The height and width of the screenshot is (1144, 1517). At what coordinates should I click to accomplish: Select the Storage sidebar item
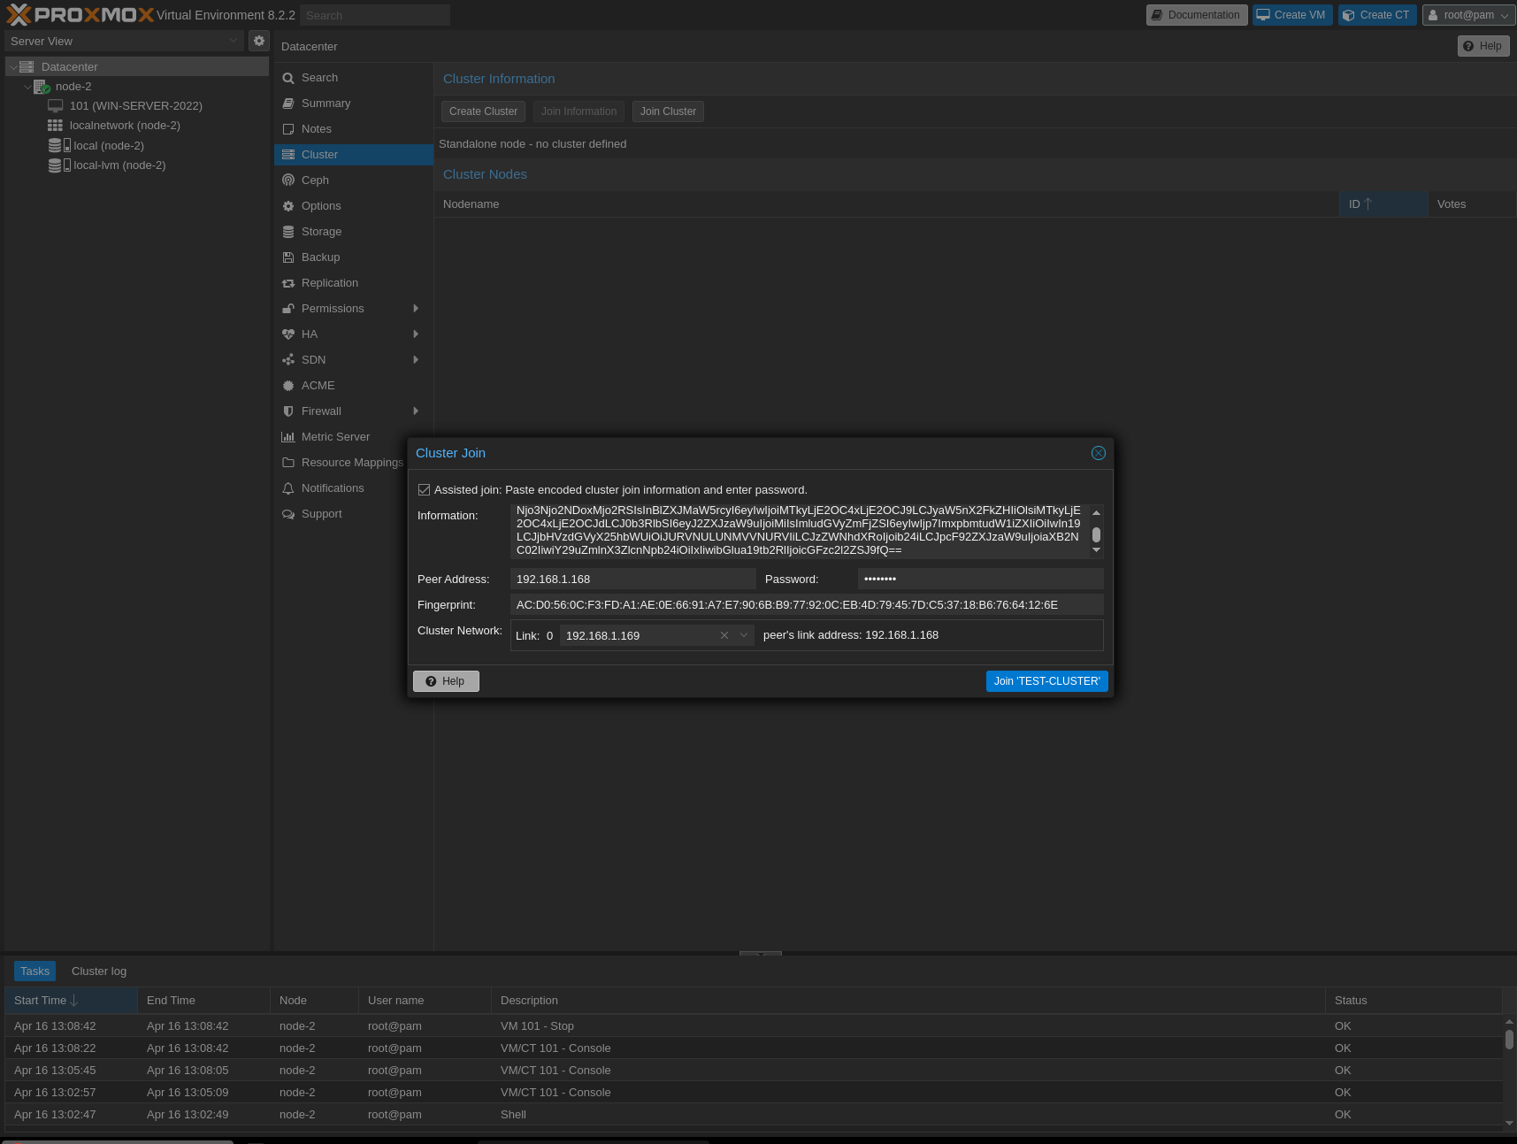point(321,231)
